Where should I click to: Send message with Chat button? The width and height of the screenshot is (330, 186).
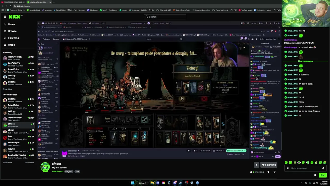point(323,175)
